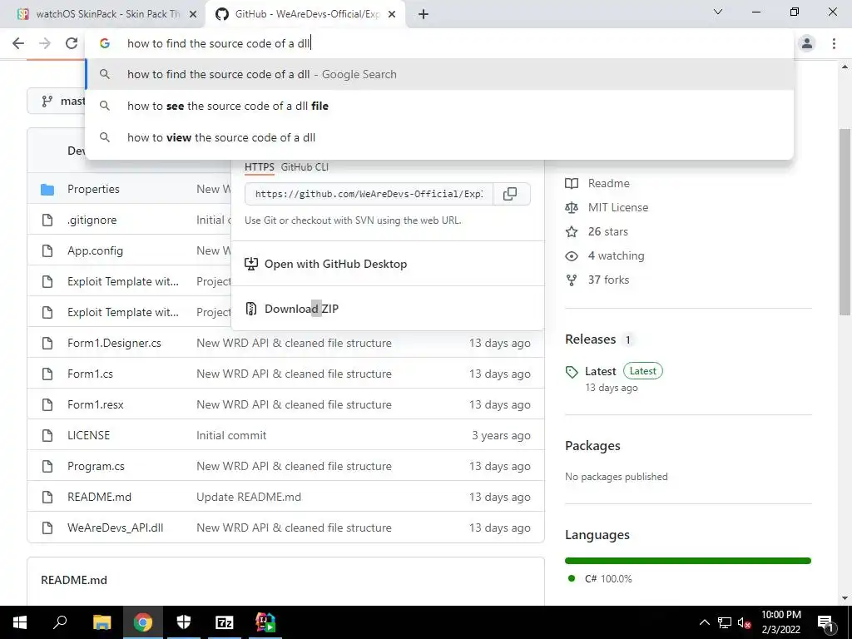The image size is (852, 639).
Task: Select suggestion 'how to view the source code of a dll'
Action: point(439,137)
